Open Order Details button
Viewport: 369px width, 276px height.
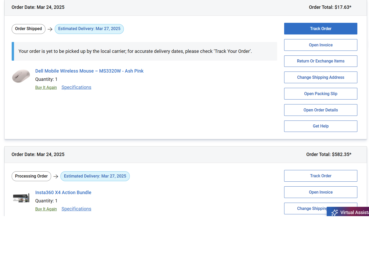click(x=320, y=110)
